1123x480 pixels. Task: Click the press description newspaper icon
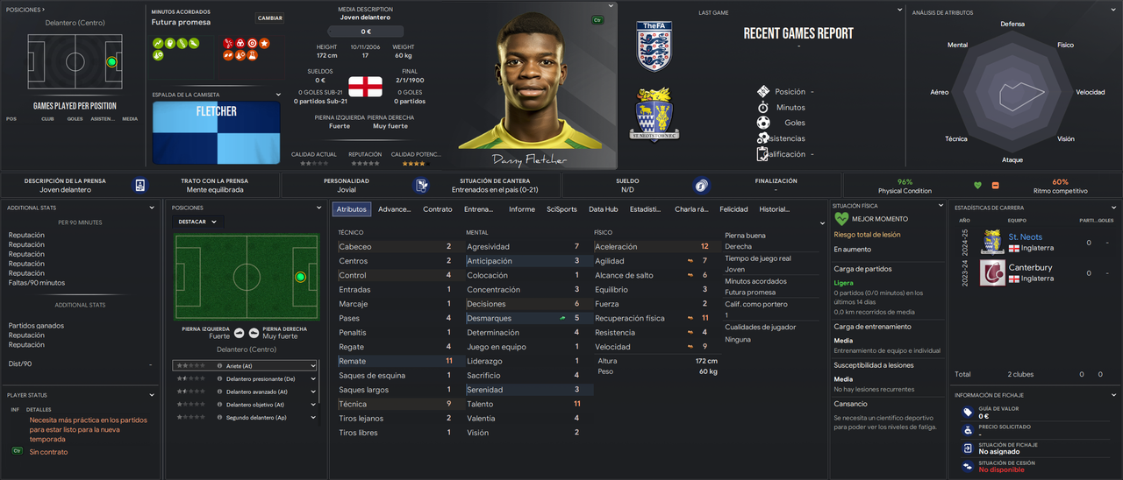pyautogui.click(x=139, y=185)
